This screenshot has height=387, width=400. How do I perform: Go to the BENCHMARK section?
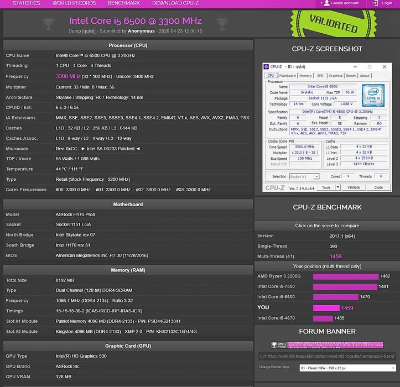124,3
